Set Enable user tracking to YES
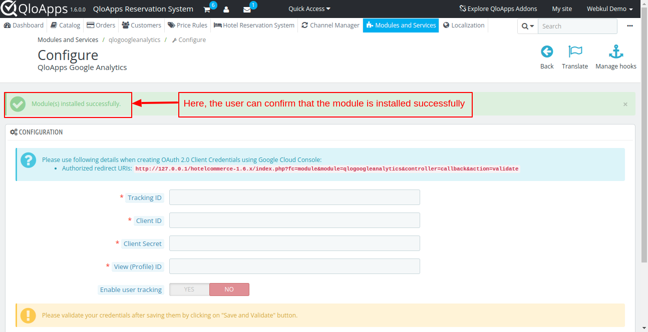648x332 pixels. click(189, 289)
